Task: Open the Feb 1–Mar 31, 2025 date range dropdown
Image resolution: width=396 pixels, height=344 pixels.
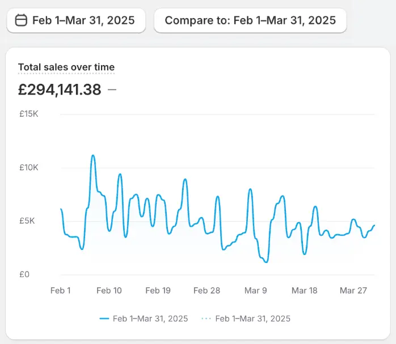Action: 76,21
